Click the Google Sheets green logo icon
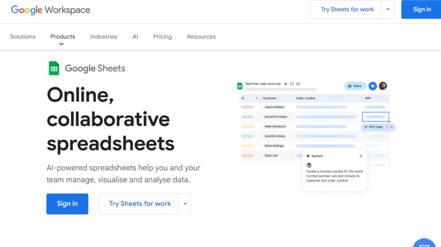 point(54,68)
